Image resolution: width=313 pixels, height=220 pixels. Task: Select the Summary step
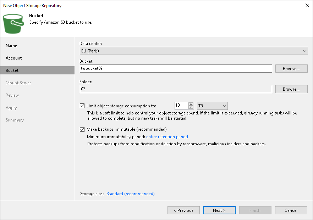15,120
